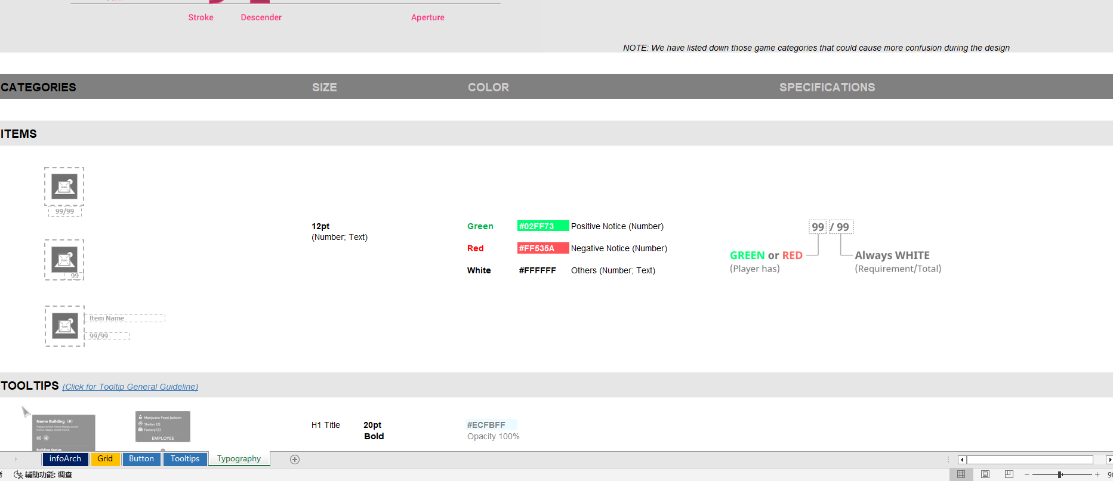The width and height of the screenshot is (1113, 481).
Task: Click the sheet tab navigation arrow
Action: click(x=16, y=460)
